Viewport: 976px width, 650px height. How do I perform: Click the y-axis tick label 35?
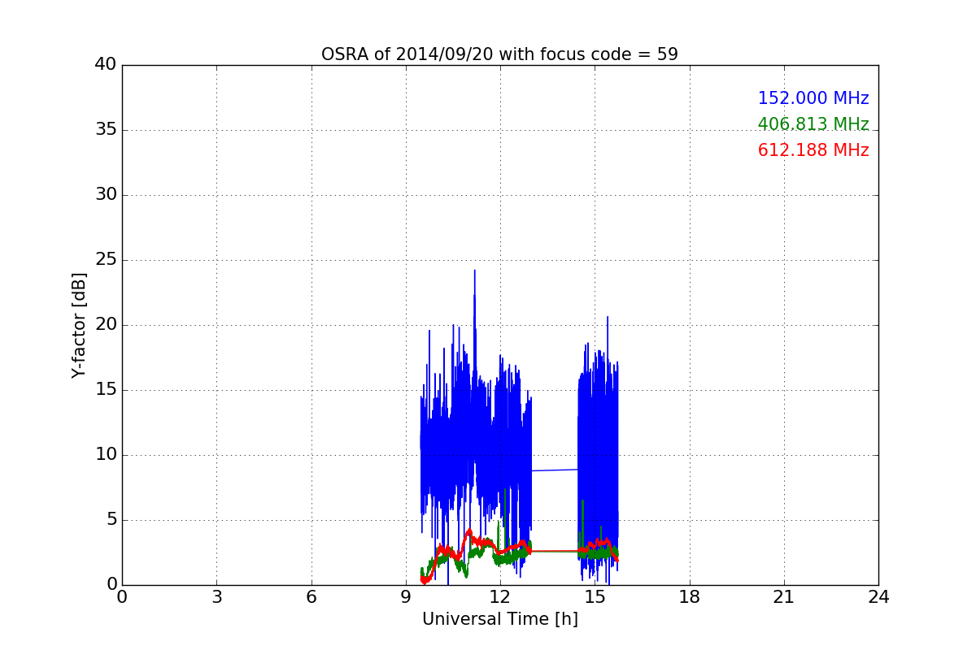[x=106, y=130]
